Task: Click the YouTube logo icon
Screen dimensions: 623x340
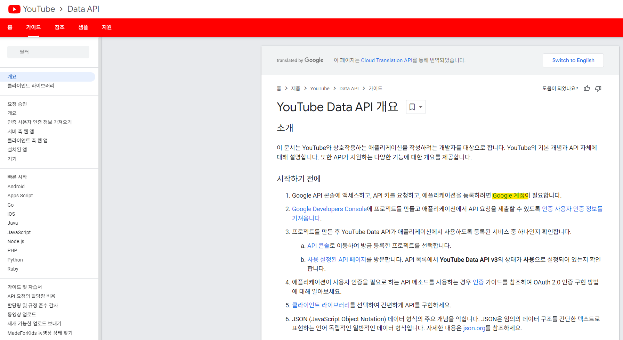Action: (x=14, y=9)
